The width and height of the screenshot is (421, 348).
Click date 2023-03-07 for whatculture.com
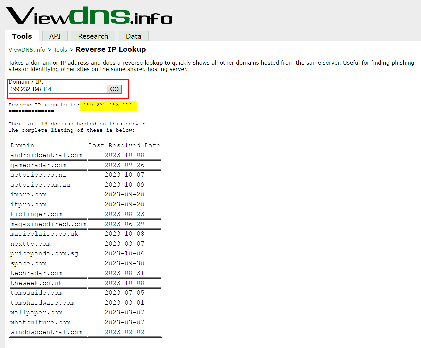pyautogui.click(x=124, y=322)
